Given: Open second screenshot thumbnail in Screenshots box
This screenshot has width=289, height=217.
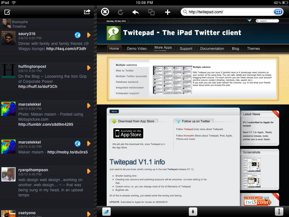Looking at the screenshot, I should coord(252,180).
